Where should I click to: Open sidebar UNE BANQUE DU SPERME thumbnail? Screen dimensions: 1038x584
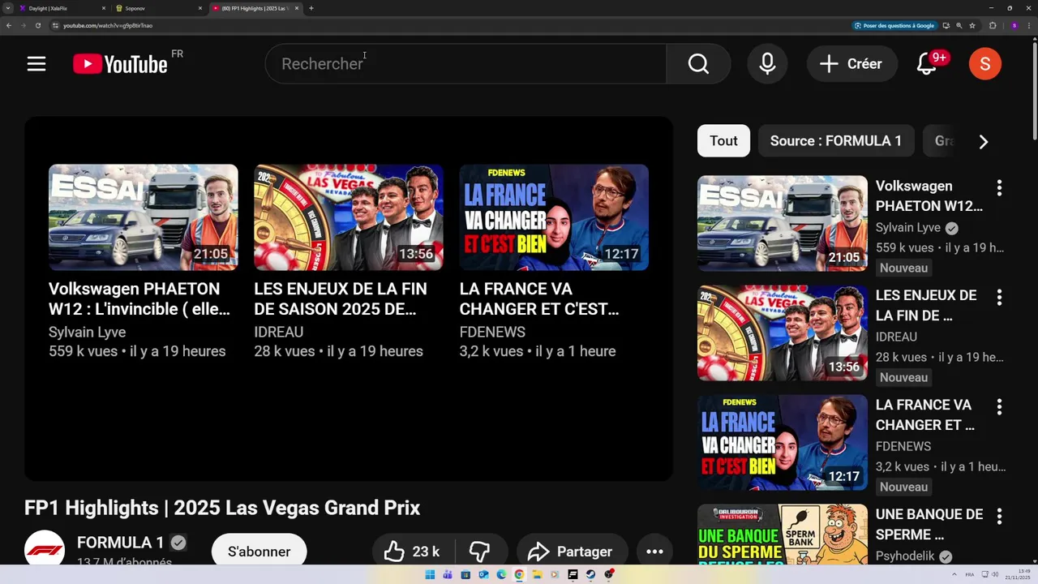783,535
